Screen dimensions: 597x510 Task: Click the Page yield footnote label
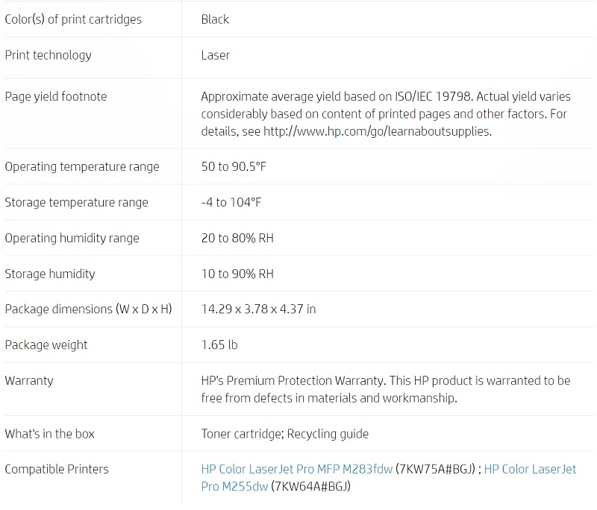55,96
